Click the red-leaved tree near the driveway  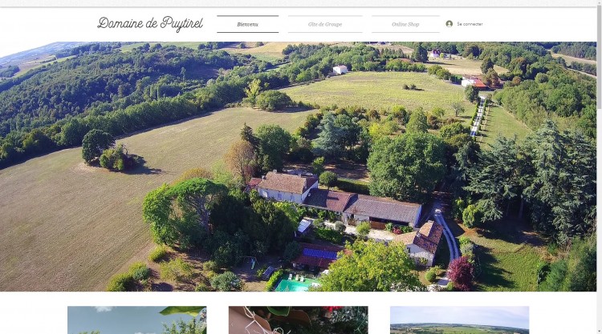461,272
